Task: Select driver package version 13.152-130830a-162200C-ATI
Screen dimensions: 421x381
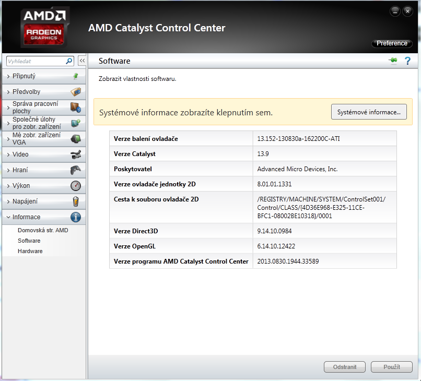Action: pos(298,139)
